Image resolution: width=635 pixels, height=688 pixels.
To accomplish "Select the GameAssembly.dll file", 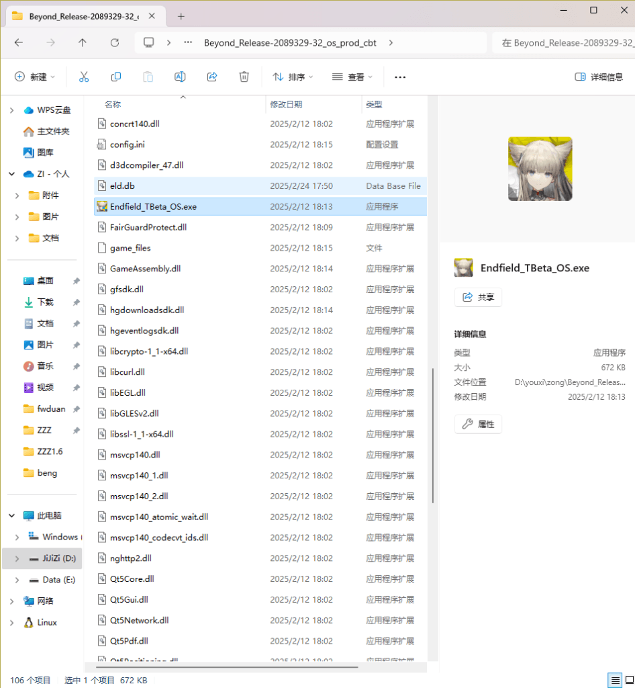I will pos(145,269).
